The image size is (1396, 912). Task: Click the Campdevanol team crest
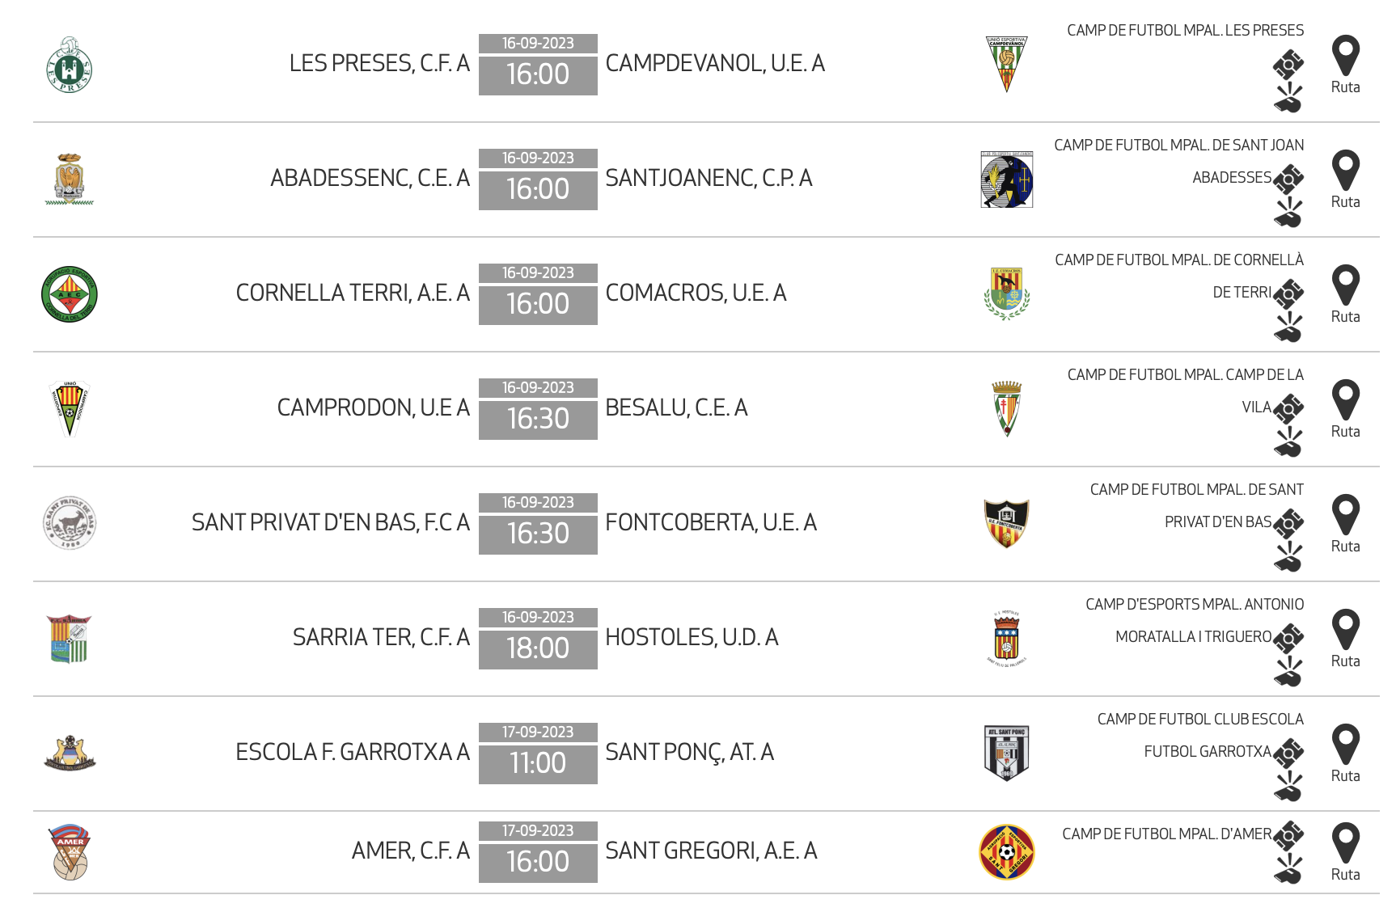click(x=1006, y=64)
